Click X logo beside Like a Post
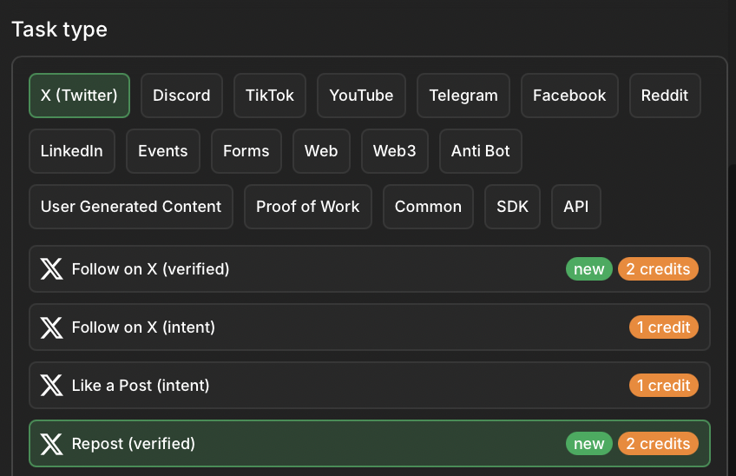Viewport: 736px width, 476px height. coord(51,386)
